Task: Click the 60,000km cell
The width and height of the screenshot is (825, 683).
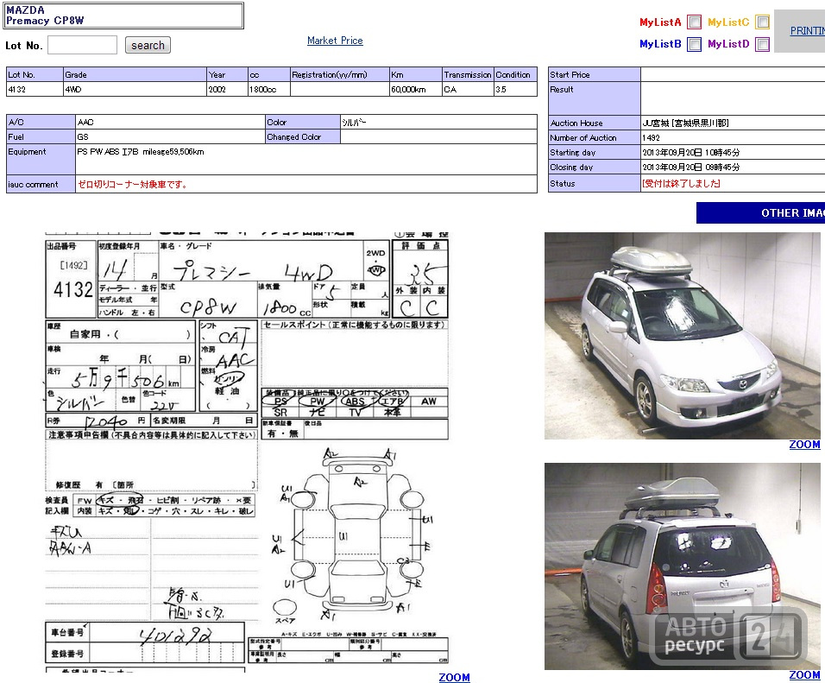Action: point(416,90)
